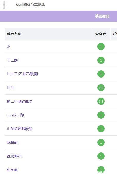Click the safety score badge for 丁二醇
Image resolution: width=117 pixels, height=176 pixels.
(101, 60)
